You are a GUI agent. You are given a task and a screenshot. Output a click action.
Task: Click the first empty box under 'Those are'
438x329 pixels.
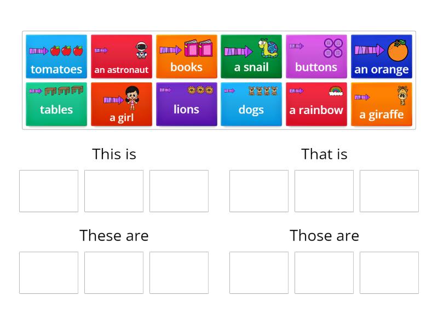[x=259, y=273]
